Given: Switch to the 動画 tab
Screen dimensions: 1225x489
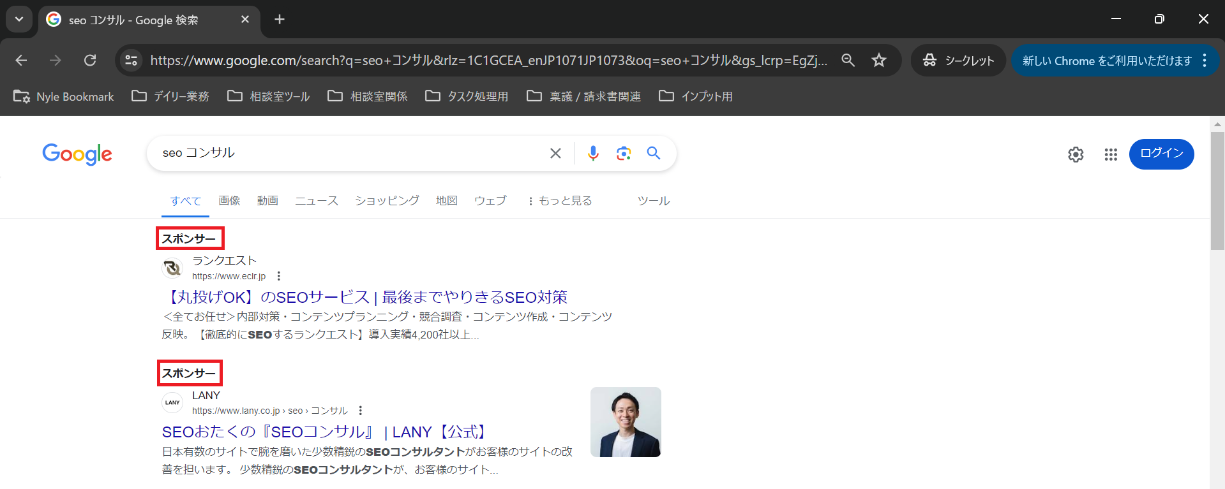Looking at the screenshot, I should click(x=267, y=201).
